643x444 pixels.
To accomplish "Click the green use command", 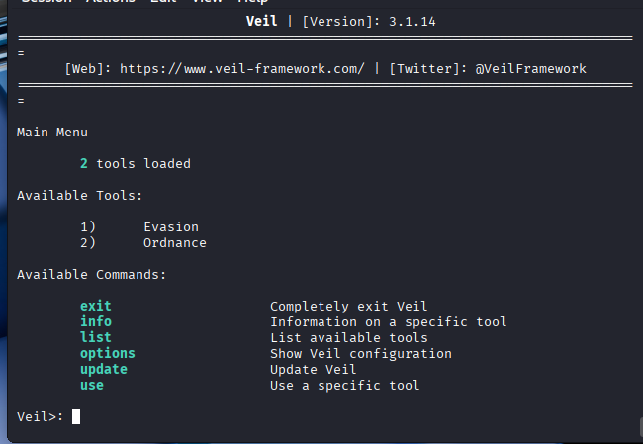I will [x=92, y=386].
